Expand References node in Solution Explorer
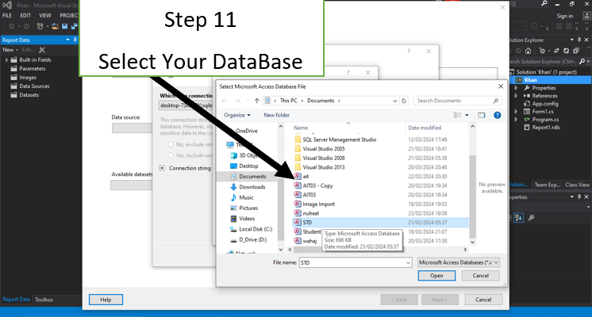This screenshot has width=592, height=317. (516, 96)
